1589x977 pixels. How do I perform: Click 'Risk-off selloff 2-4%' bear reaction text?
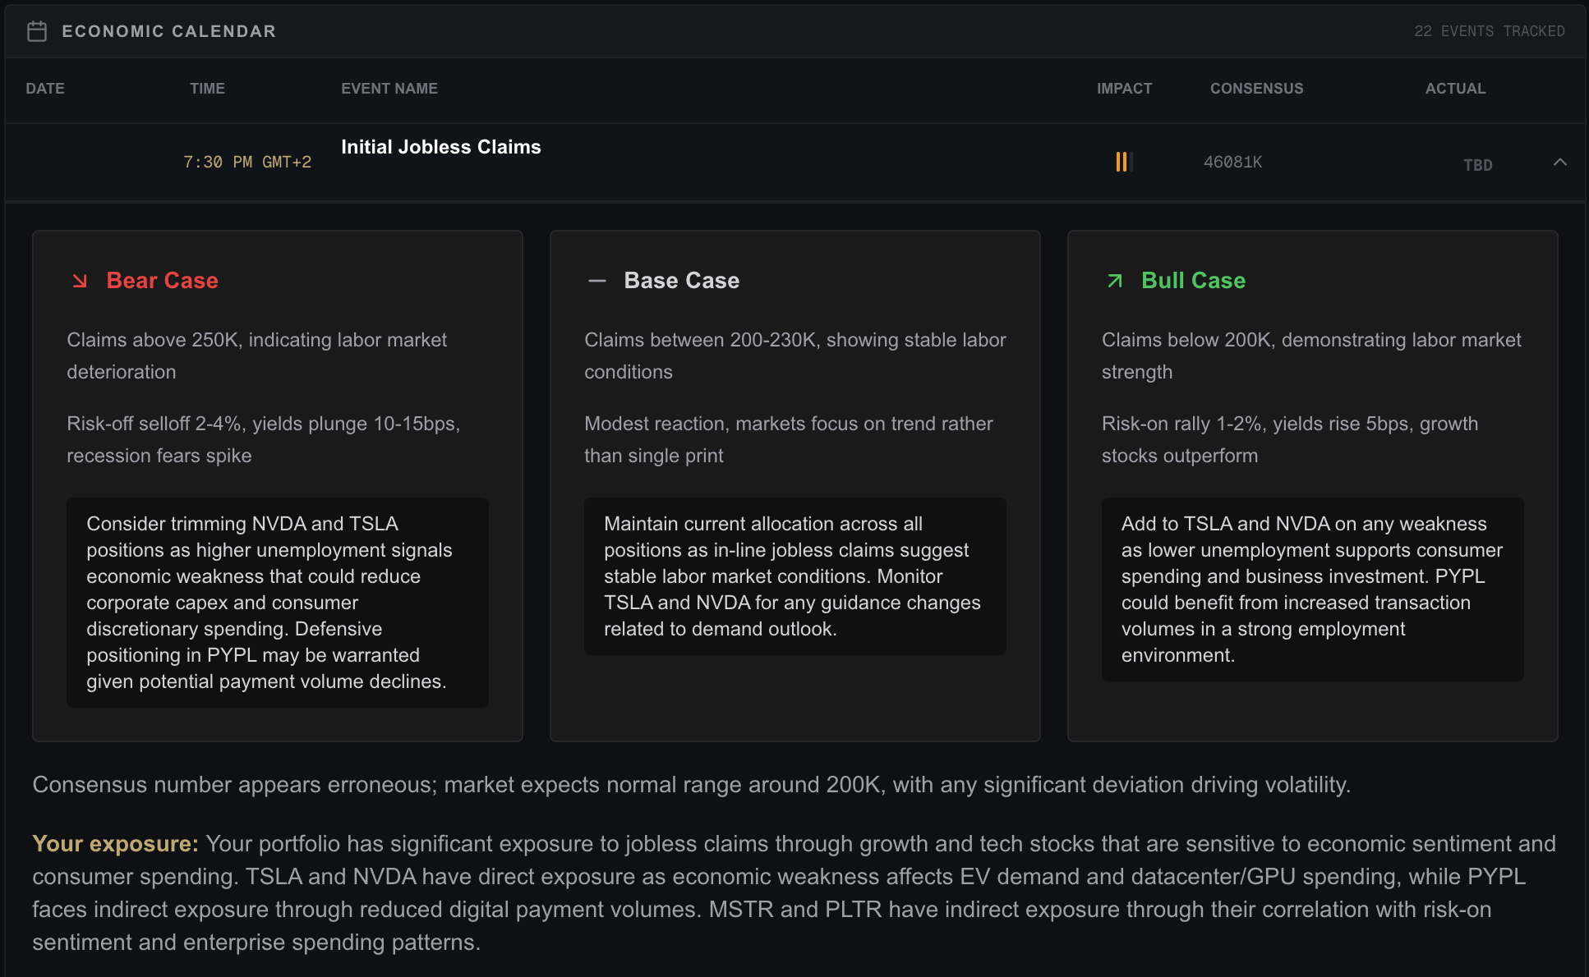pos(264,439)
